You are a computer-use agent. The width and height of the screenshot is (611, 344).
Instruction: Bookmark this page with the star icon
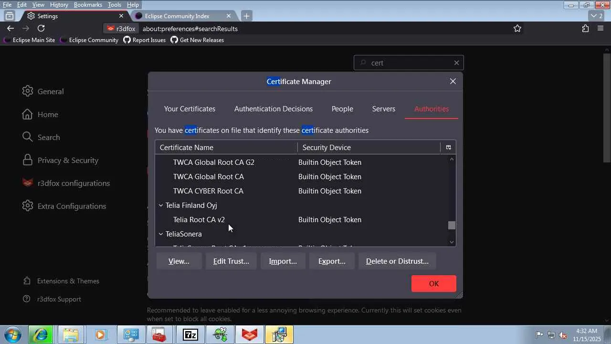click(517, 29)
